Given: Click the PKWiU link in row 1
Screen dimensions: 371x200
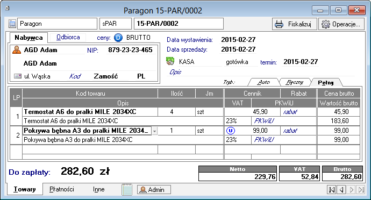Looking at the screenshot, I should (264, 121).
